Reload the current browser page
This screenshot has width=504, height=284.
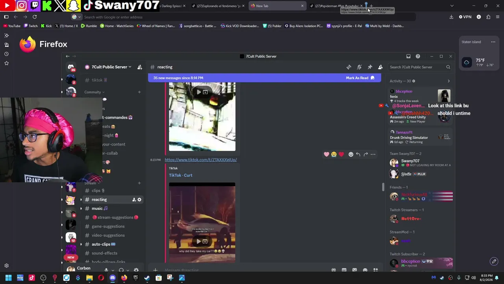pos(35,17)
